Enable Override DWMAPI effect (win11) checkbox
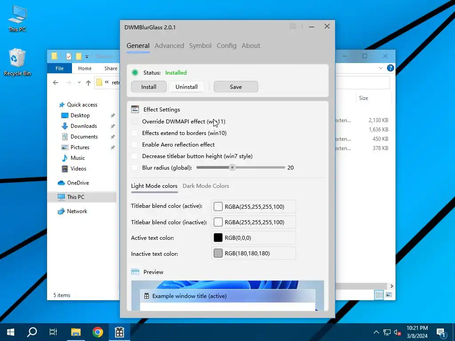Screen dimensions: 455x341 135,122
